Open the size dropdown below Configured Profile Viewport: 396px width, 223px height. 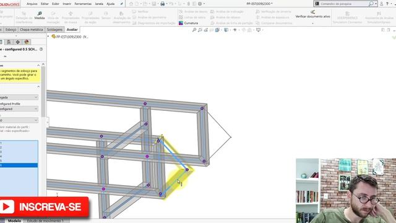point(19,120)
